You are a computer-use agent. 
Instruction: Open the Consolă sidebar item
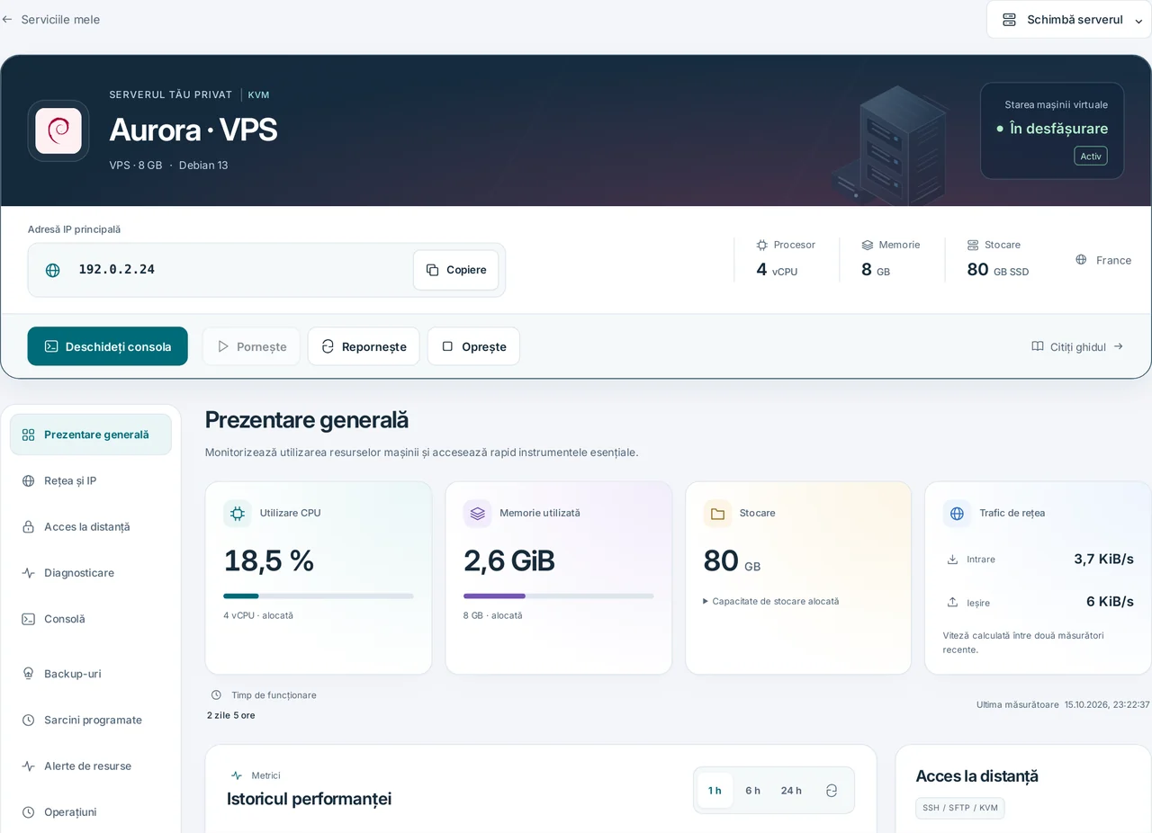pyautogui.click(x=91, y=619)
